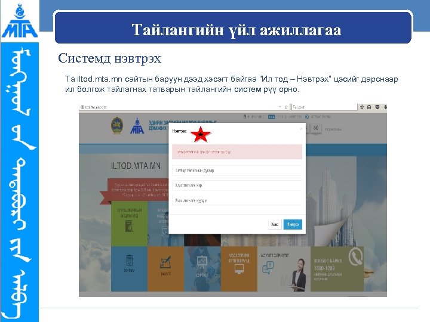Click the Ил тод – Нэвтрэх top link
Screen dimensions: 430x322
click(x=285, y=117)
